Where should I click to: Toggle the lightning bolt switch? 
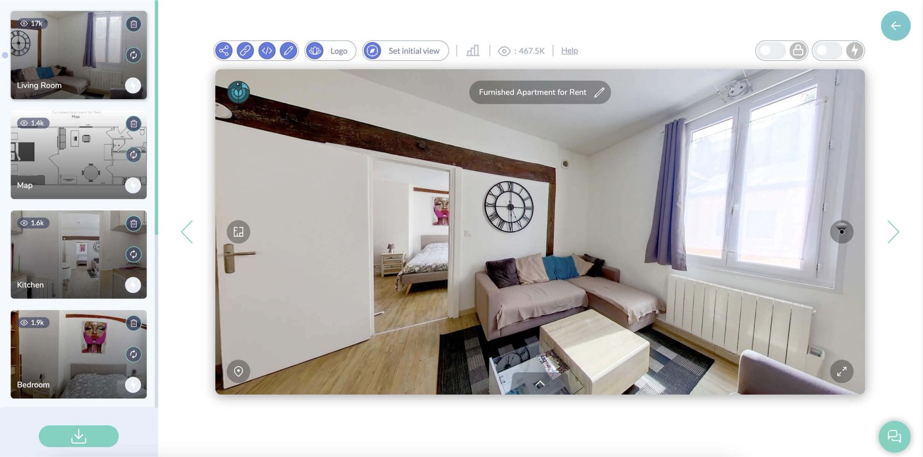pos(838,51)
